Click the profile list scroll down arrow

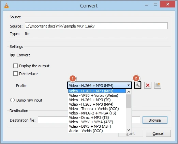click(129, 130)
